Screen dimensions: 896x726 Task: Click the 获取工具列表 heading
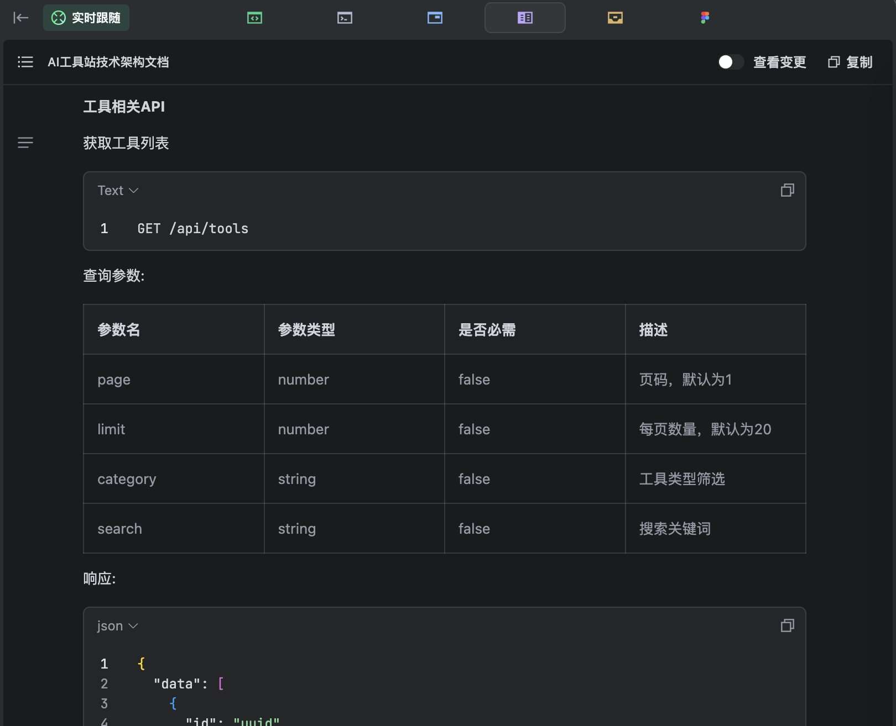126,143
